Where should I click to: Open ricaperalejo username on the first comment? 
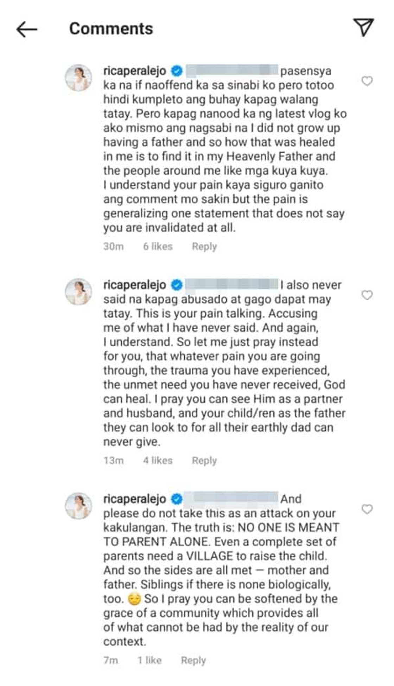(x=134, y=71)
